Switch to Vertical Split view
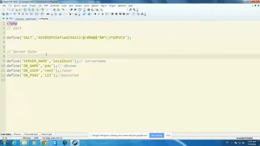This screenshot has height=146, width=260. click(47, 134)
